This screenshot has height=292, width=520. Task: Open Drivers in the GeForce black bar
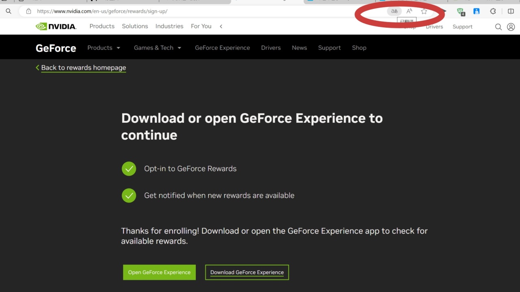click(x=271, y=48)
